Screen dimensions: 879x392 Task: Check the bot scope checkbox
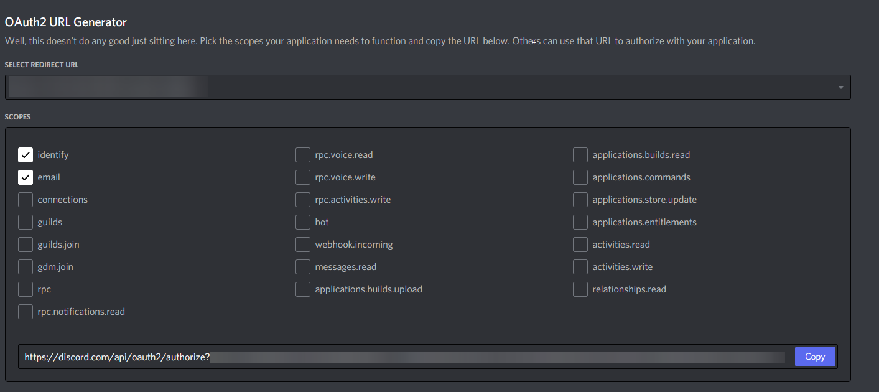303,222
